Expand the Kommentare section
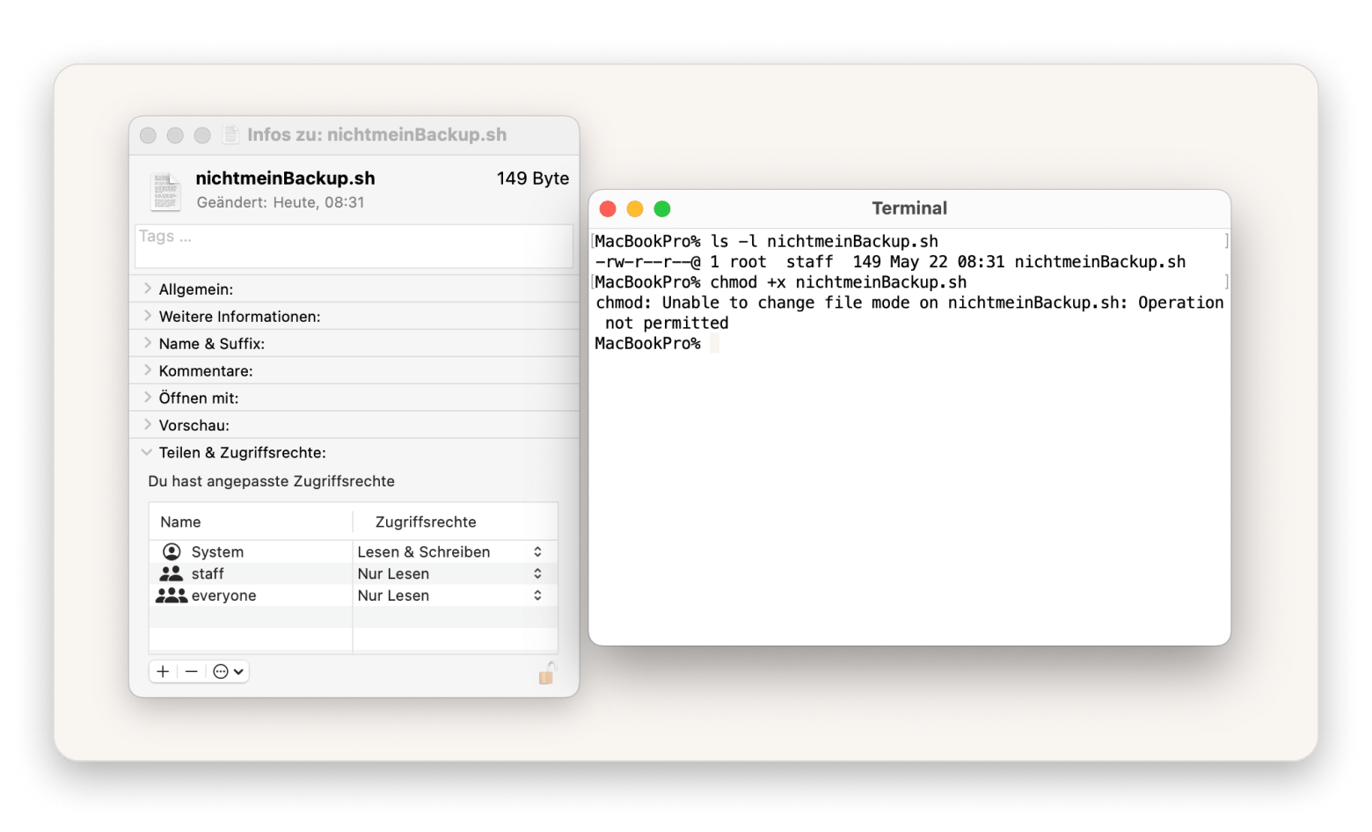Viewport: 1372px width, 832px height. point(147,370)
